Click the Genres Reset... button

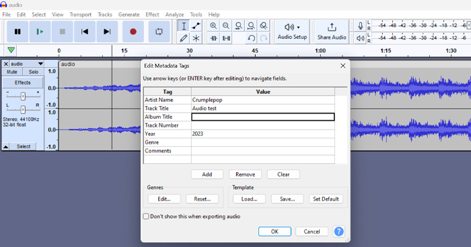[202, 199]
